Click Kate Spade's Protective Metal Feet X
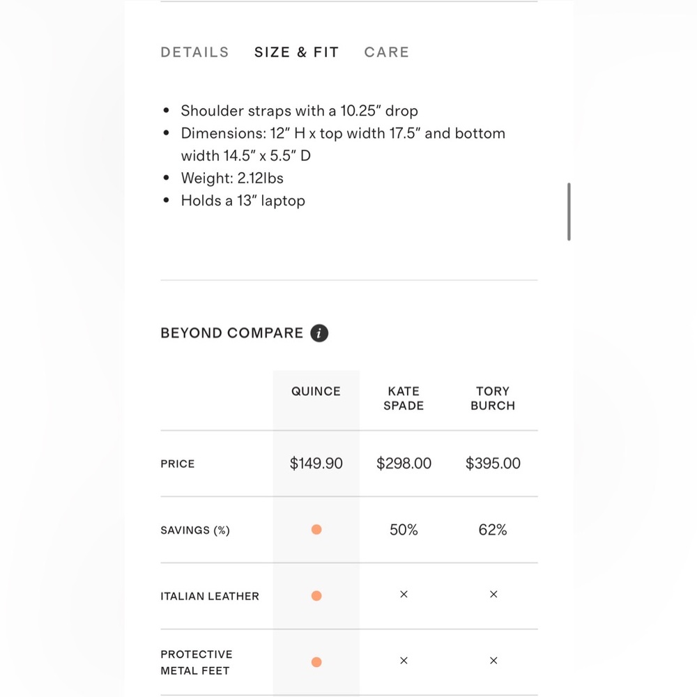The height and width of the screenshot is (697, 697). point(404,661)
